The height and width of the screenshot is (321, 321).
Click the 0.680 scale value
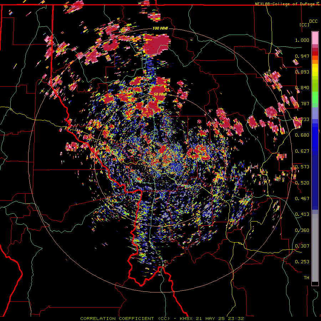click(302, 135)
